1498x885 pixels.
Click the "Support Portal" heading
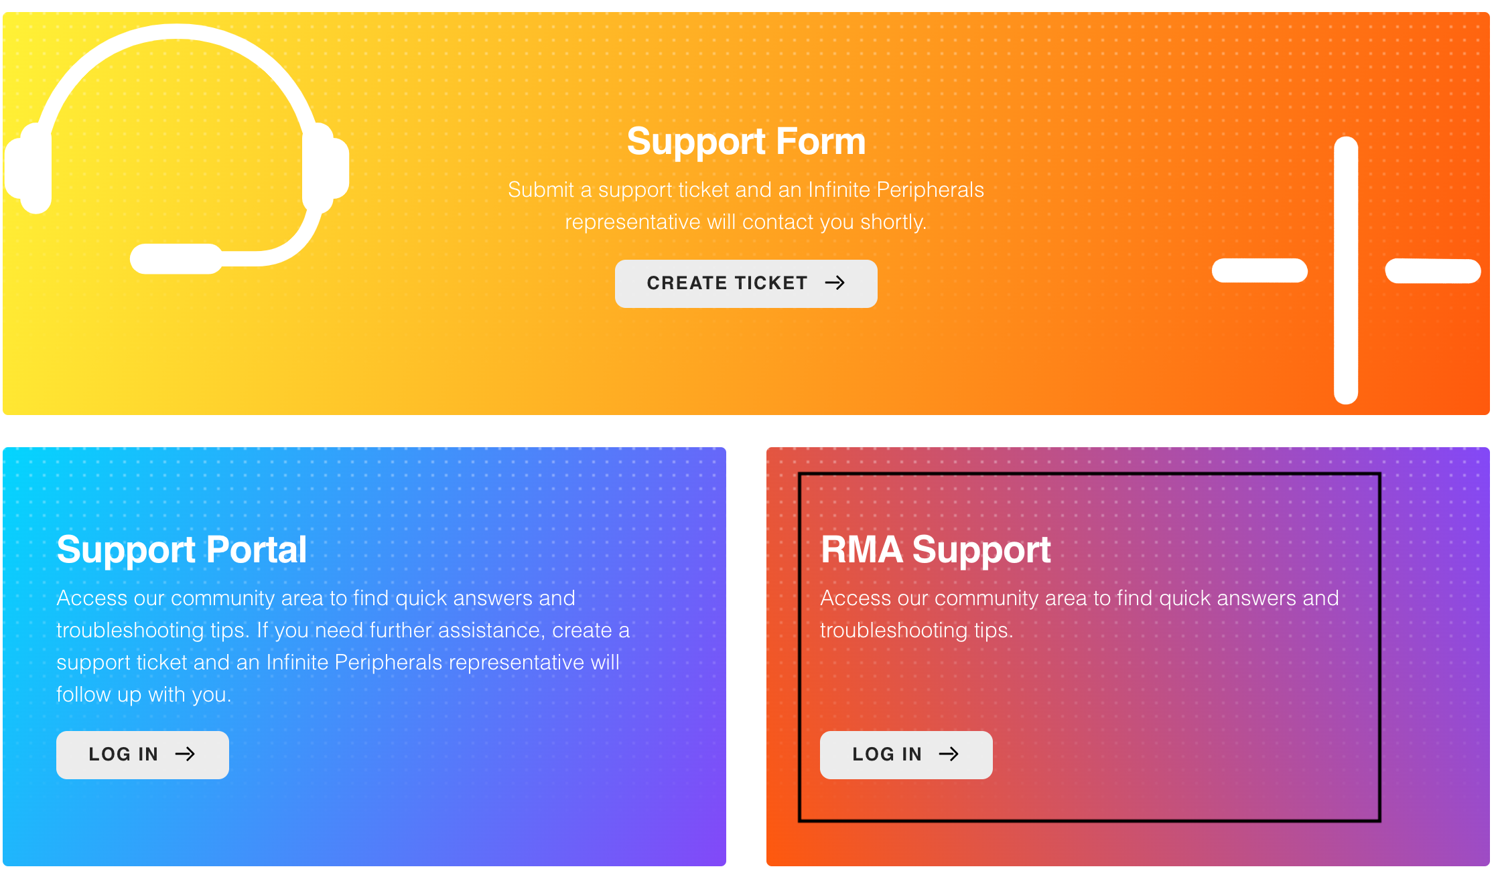182,550
